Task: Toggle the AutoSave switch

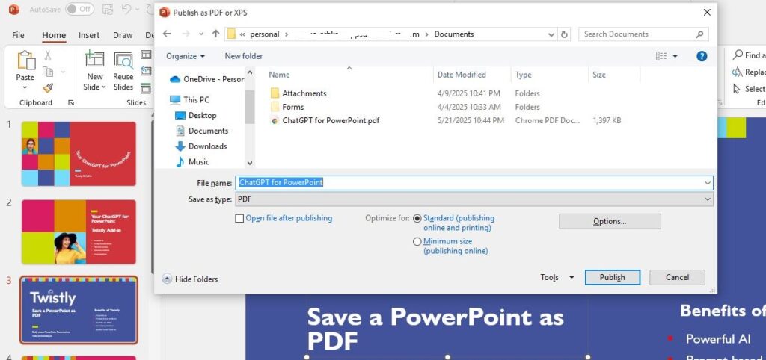Action: [x=79, y=9]
